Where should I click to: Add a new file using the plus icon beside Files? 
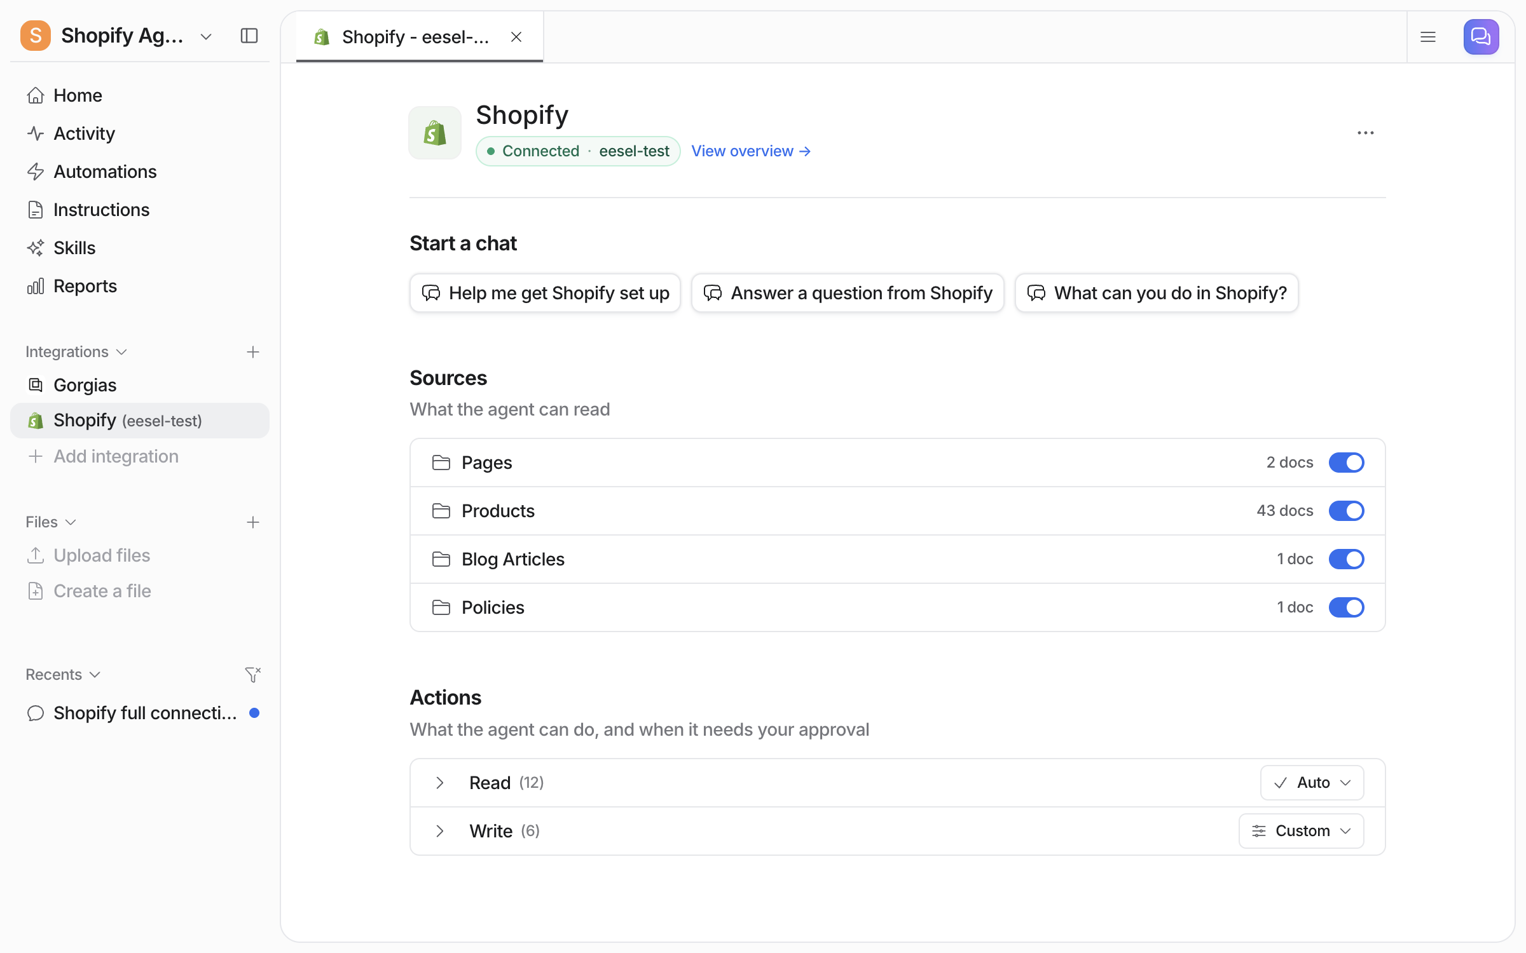pyautogui.click(x=253, y=522)
